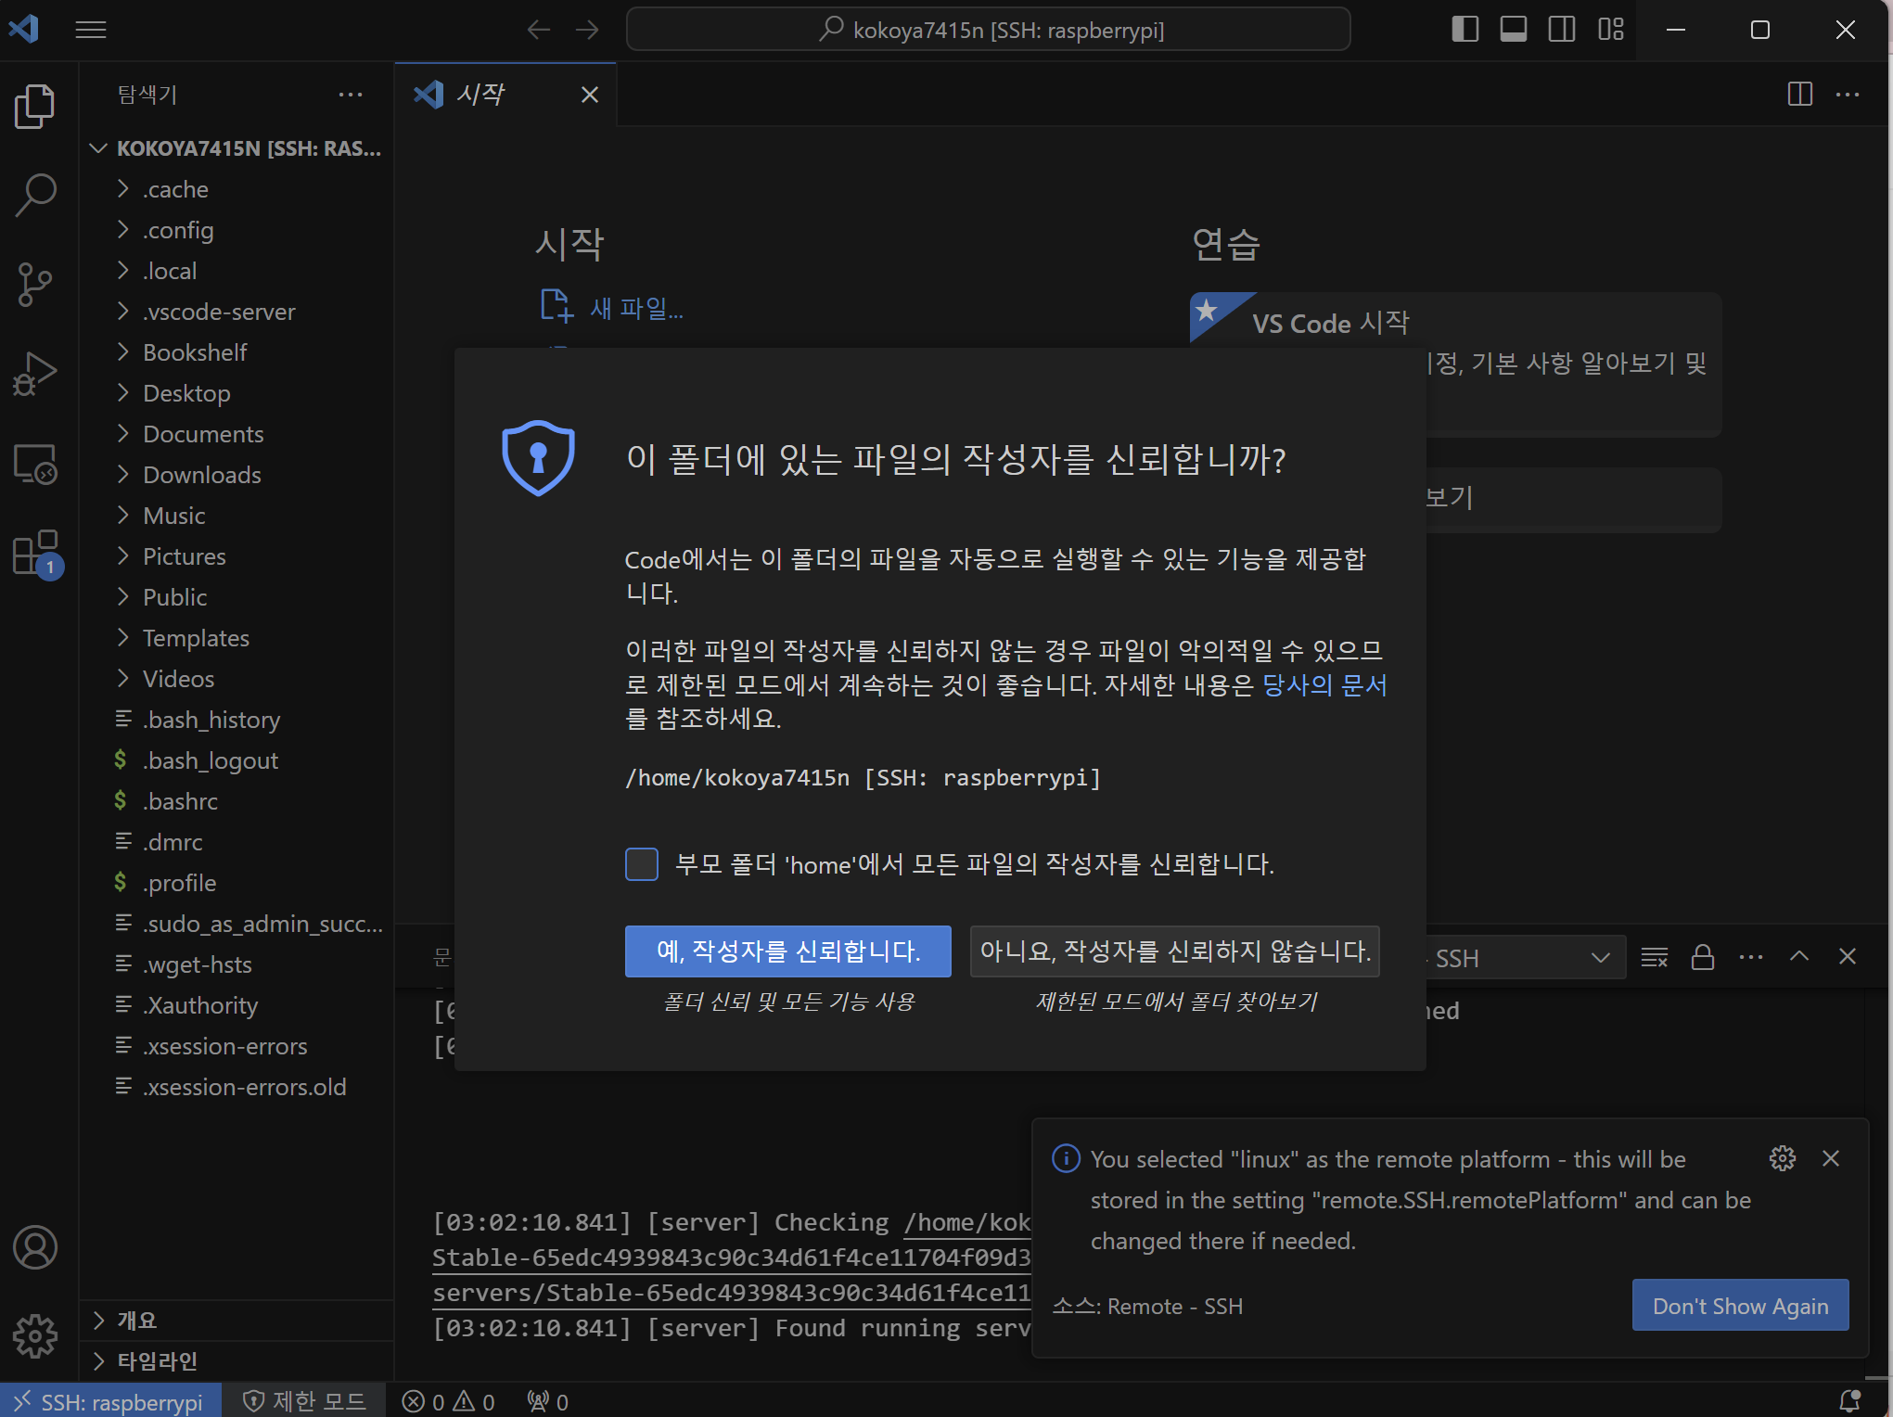Toggle primary side bar layout icon
The image size is (1893, 1417).
pyautogui.click(x=1465, y=30)
